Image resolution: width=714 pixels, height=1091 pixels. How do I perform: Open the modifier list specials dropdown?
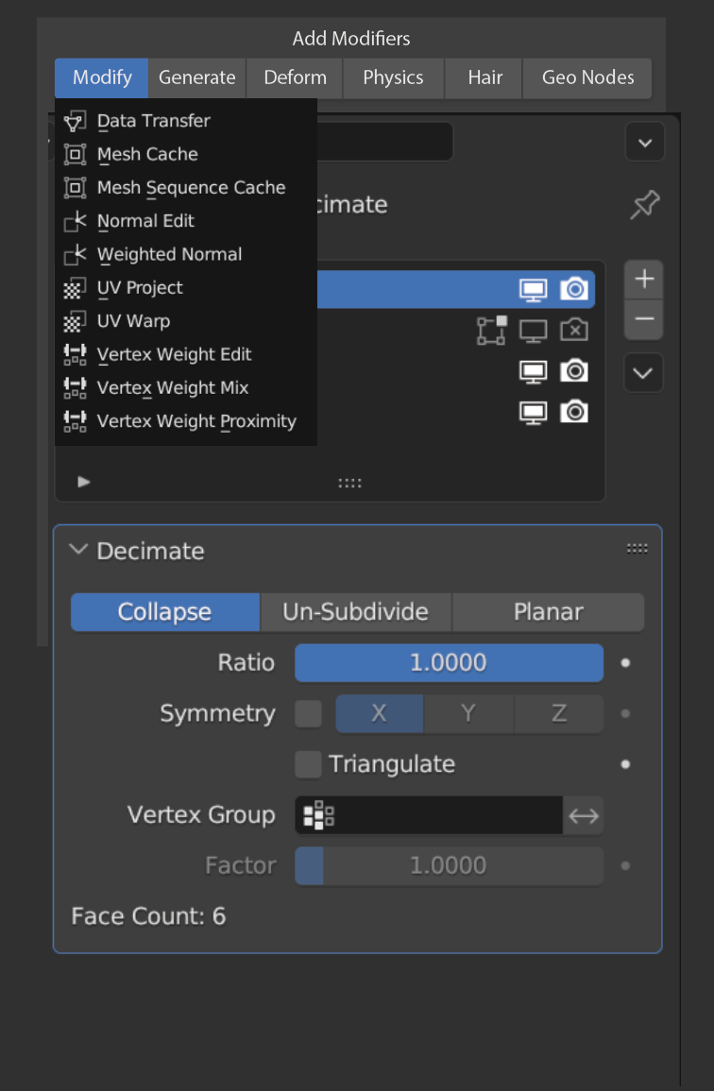[x=644, y=373]
